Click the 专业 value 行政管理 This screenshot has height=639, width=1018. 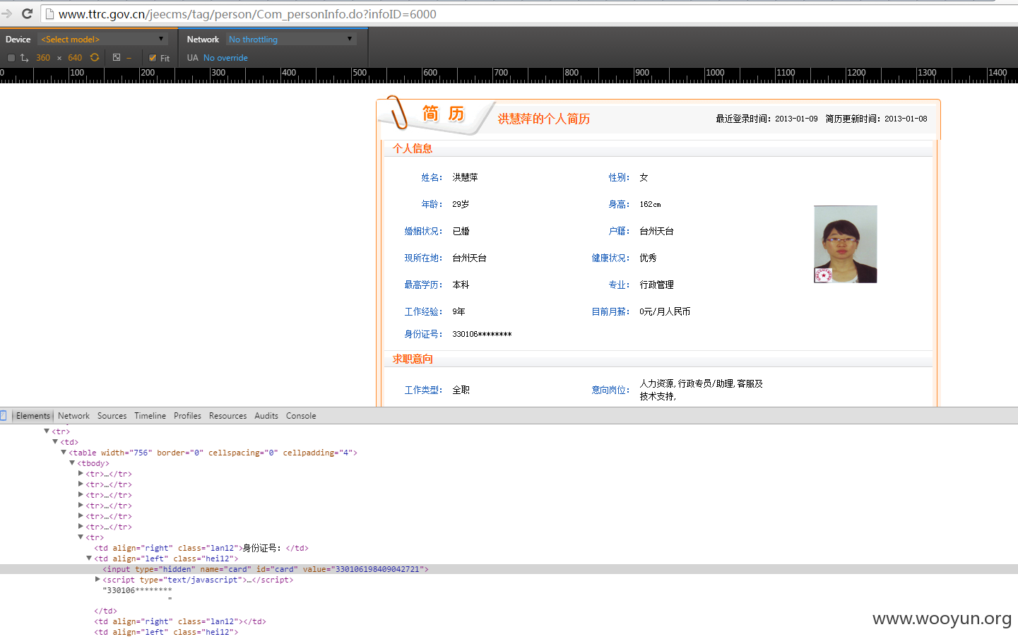[656, 285]
